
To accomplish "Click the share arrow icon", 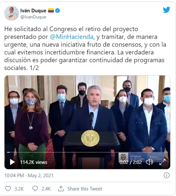I will [x=61, y=189].
